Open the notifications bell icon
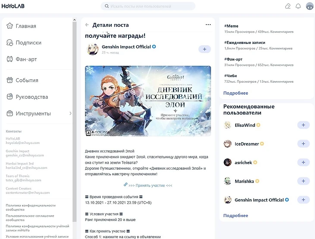 pos(298,6)
